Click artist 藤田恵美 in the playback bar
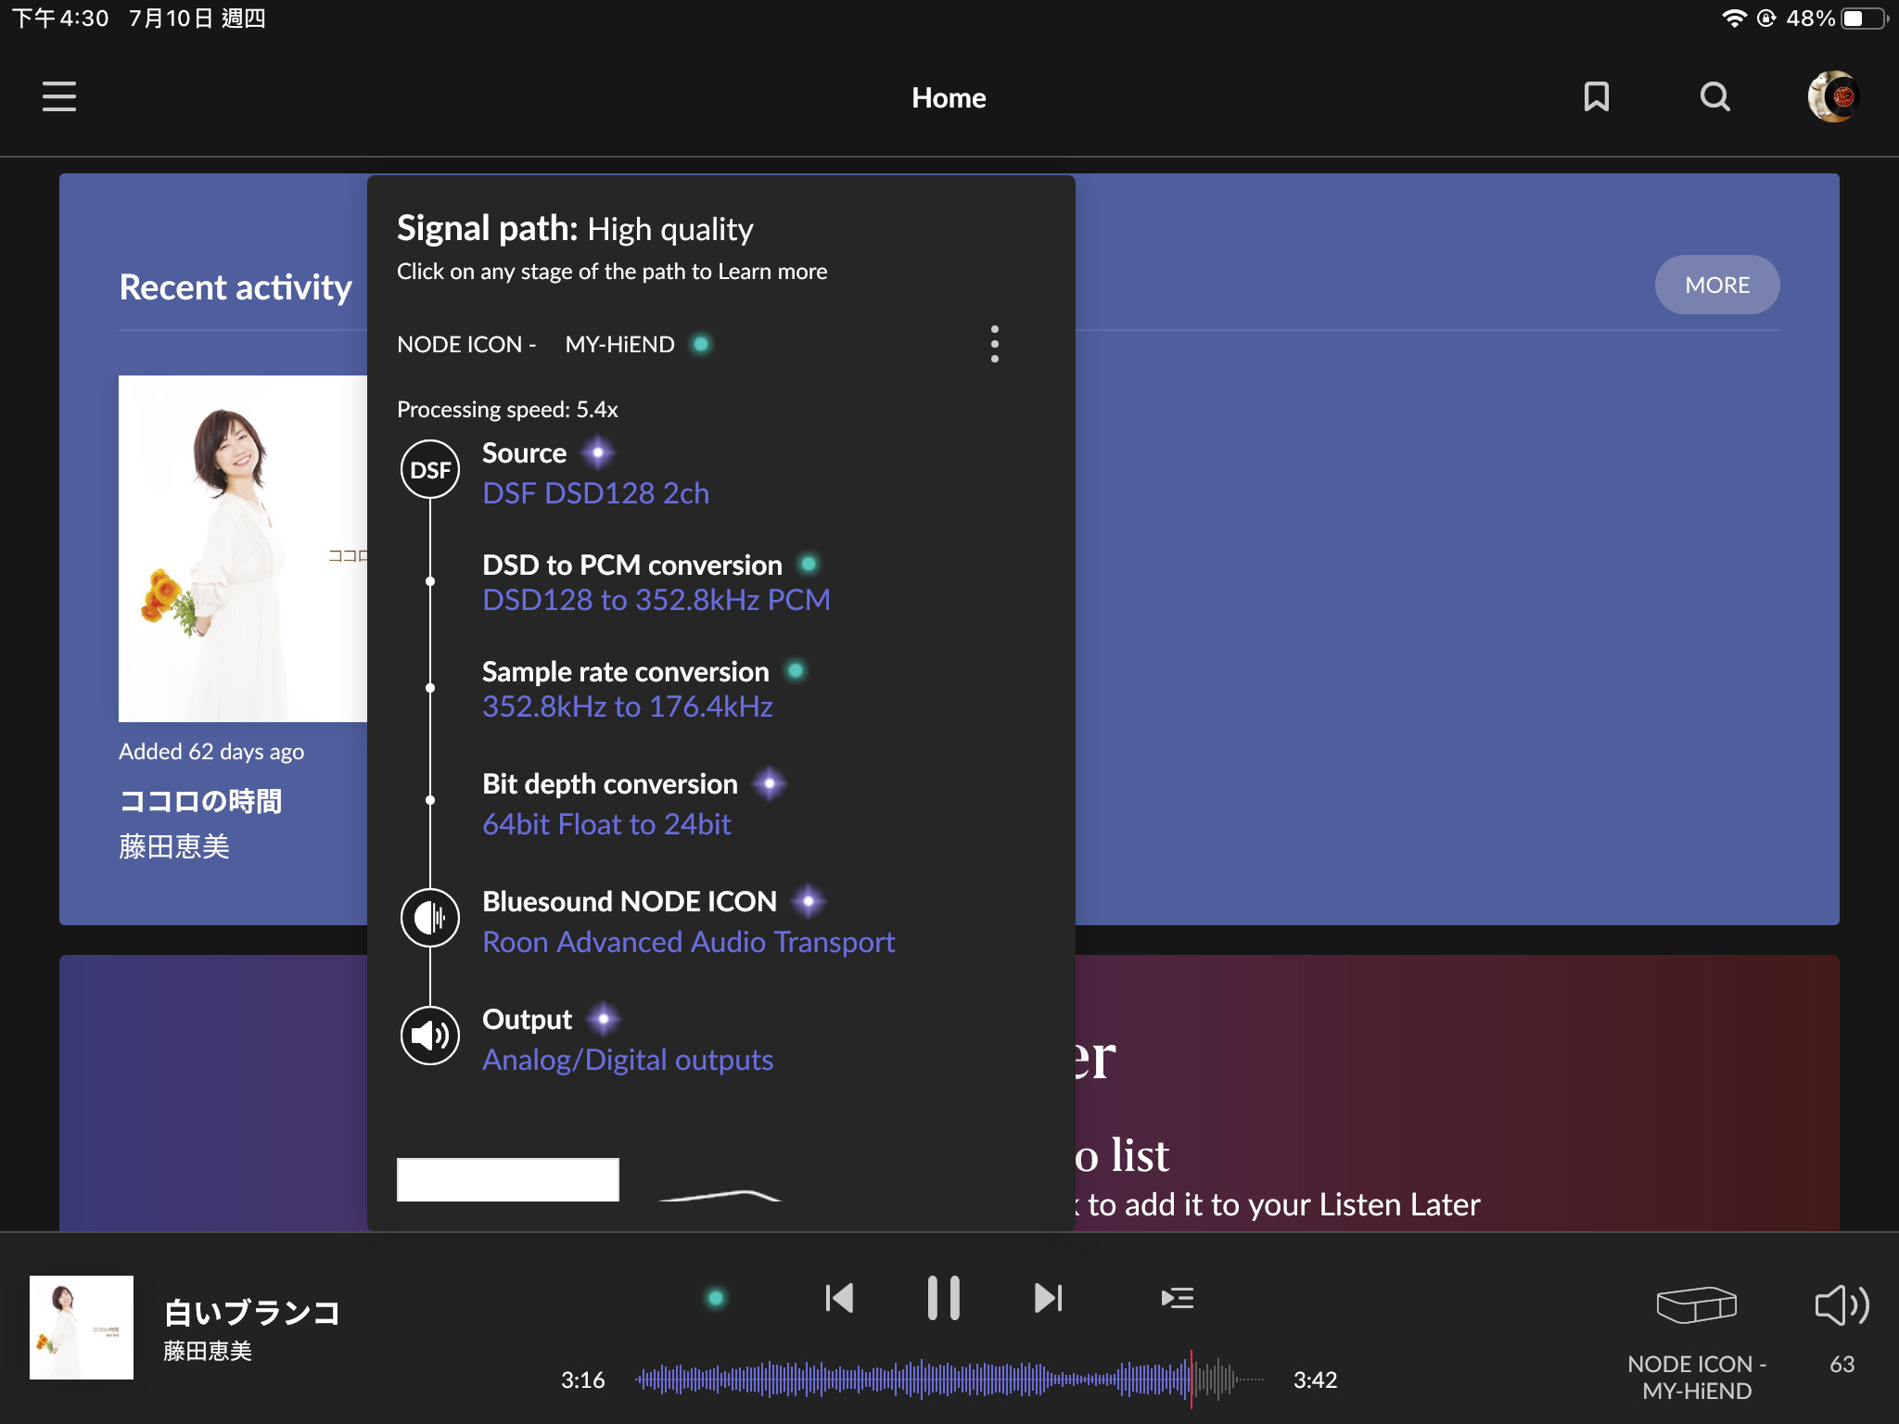Viewport: 1899px width, 1424px height. [208, 1352]
